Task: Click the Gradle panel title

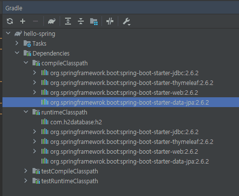Action: (x=14, y=8)
